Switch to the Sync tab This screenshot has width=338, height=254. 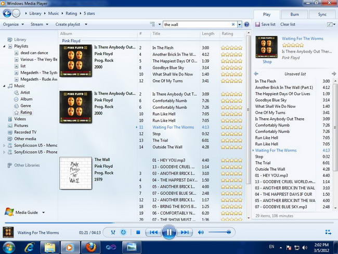[x=322, y=15]
